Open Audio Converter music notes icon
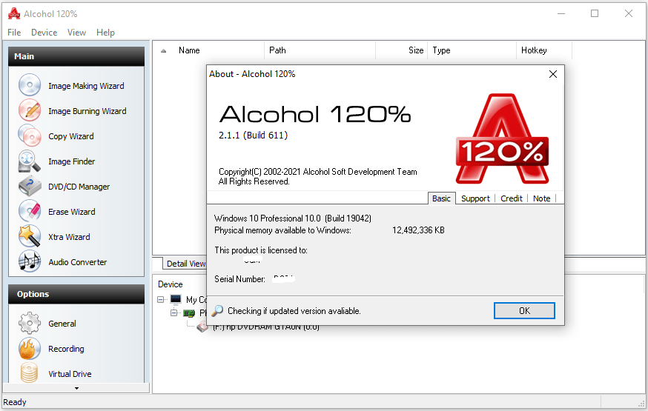The image size is (648, 411). click(x=30, y=261)
